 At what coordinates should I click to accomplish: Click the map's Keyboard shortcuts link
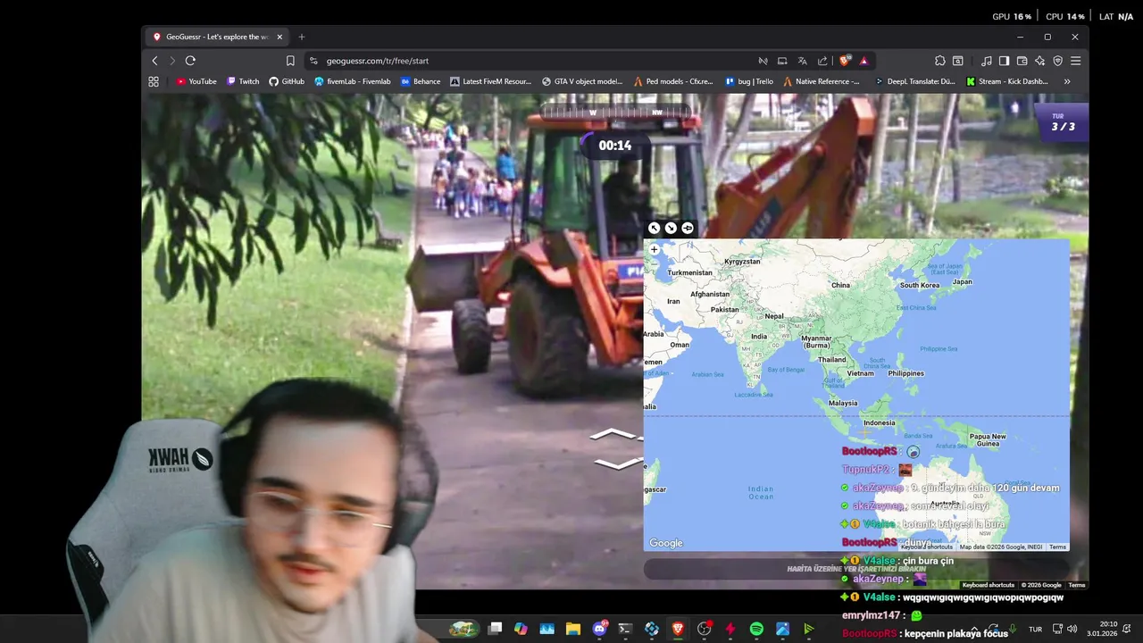click(926, 547)
